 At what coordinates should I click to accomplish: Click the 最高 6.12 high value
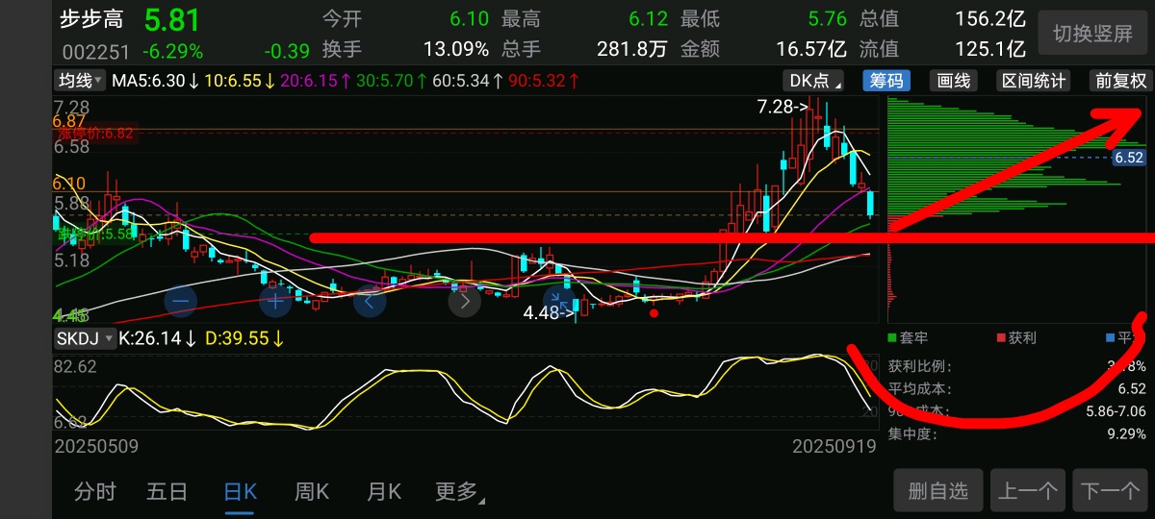pyautogui.click(x=648, y=19)
